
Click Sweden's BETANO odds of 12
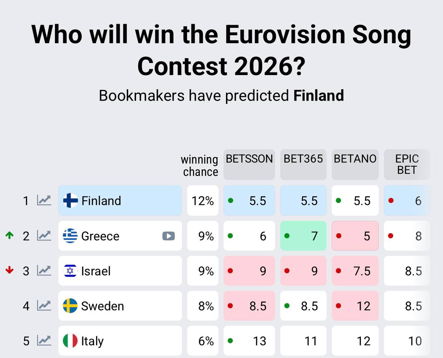point(355,306)
